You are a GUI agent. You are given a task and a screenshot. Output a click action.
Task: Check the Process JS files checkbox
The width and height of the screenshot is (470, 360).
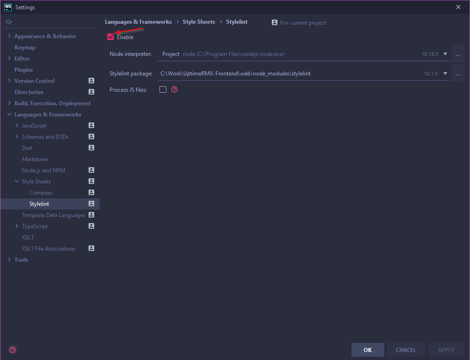163,89
